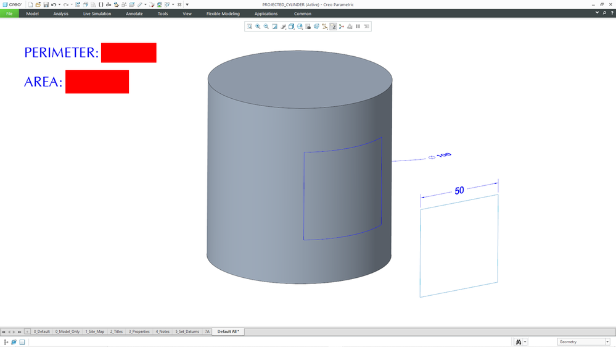Select the 50 dimension annotation
This screenshot has width=616, height=347.
[x=459, y=191]
